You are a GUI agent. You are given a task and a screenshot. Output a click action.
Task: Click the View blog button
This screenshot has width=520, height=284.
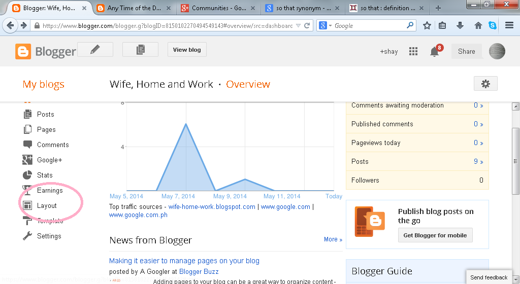click(187, 50)
